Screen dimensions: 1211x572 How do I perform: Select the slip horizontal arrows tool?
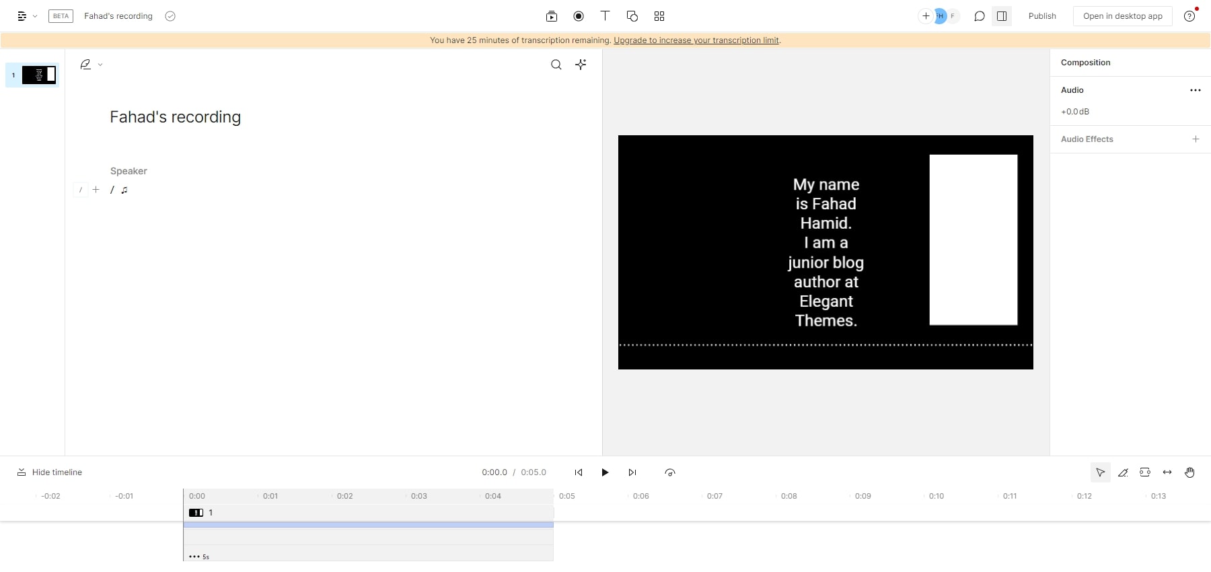coord(1167,472)
